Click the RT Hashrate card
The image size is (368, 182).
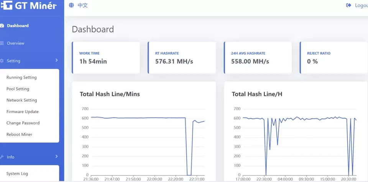[x=181, y=57]
